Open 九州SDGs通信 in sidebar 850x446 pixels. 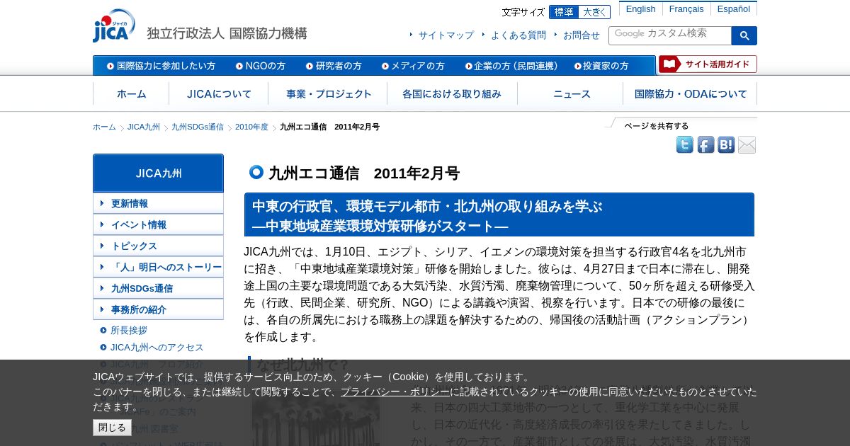click(x=158, y=288)
